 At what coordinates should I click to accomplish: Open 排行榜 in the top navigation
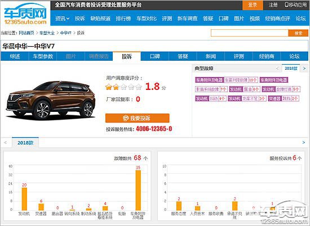point(123,19)
